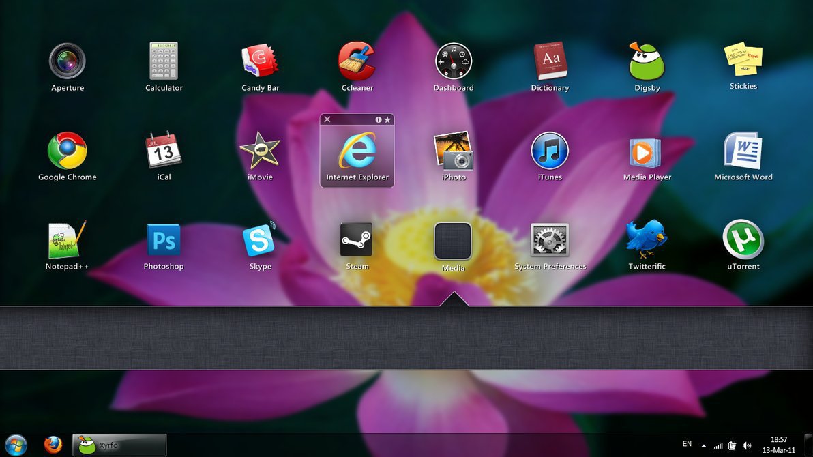The image size is (813, 457).
Task: Launch Google Chrome
Action: pyautogui.click(x=68, y=151)
